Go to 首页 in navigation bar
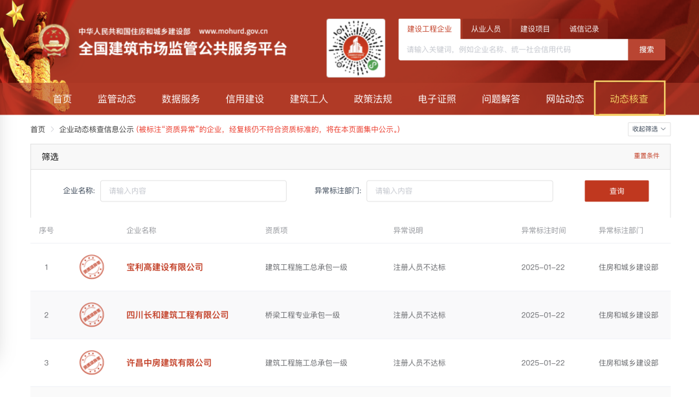Viewport: 699px width, 397px height. point(62,99)
